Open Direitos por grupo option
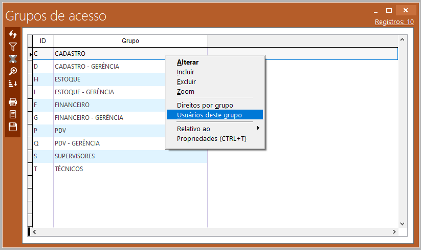The image size is (421, 250). (x=205, y=106)
